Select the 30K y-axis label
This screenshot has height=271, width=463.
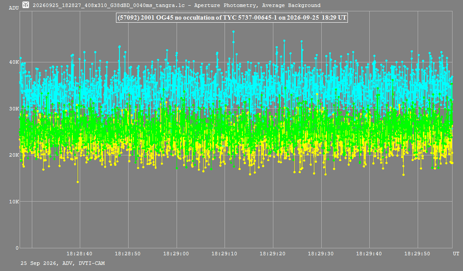click(x=14, y=109)
